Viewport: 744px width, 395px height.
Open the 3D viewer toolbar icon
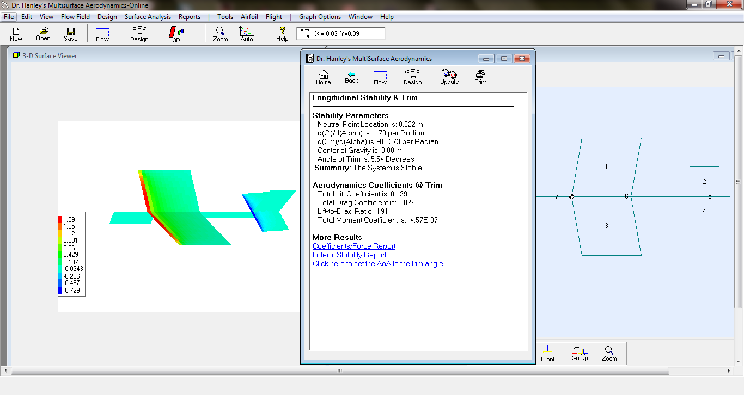[x=176, y=34]
